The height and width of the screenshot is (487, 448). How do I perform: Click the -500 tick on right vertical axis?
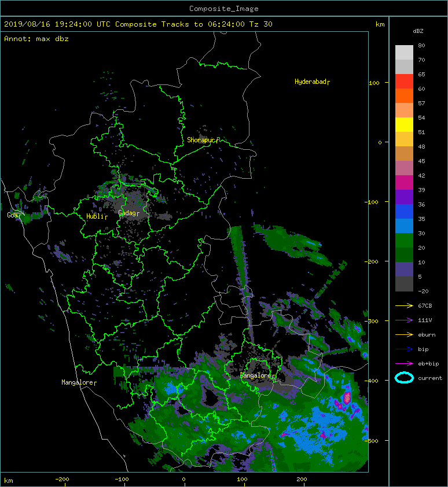[371, 441]
